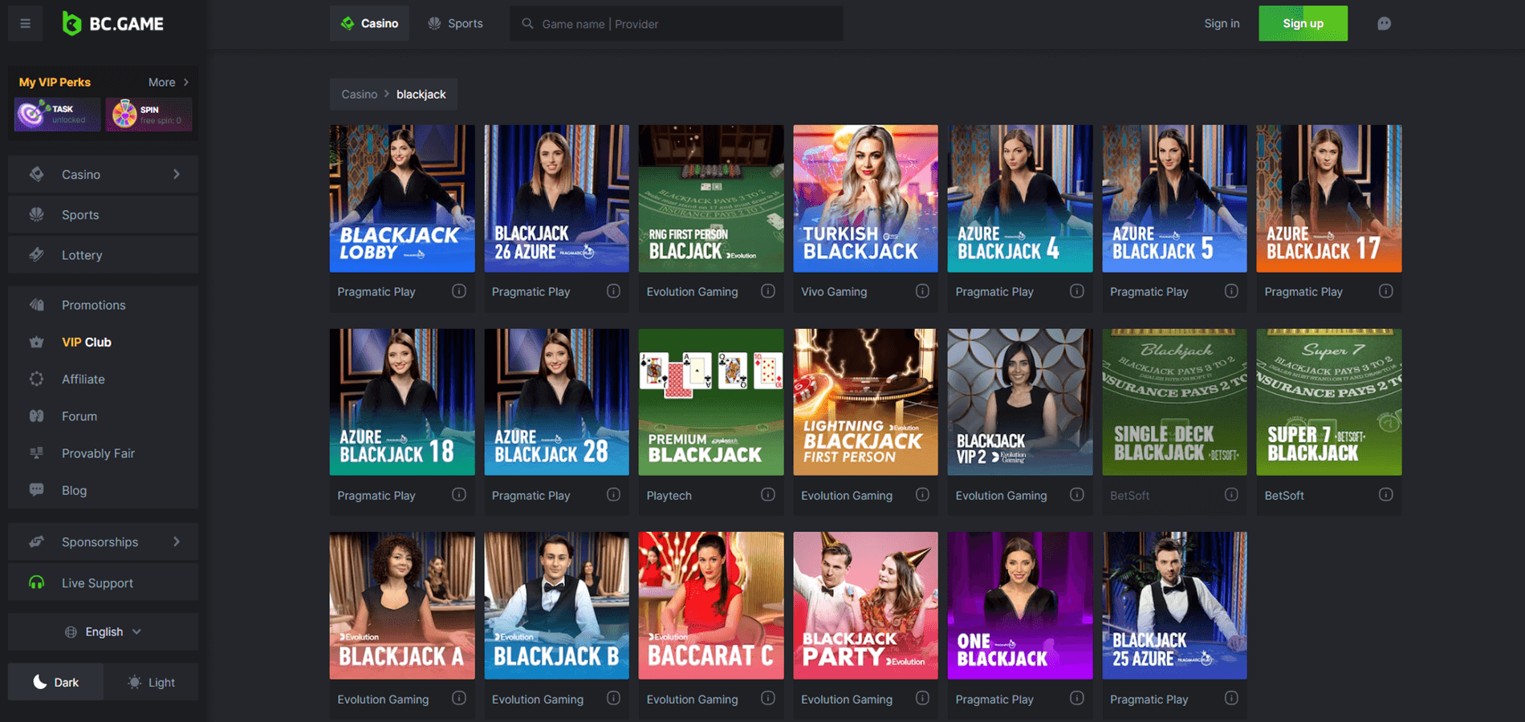Open the Blackjack B Evolution thumbnail
The width and height of the screenshot is (1525, 722).
556,606
